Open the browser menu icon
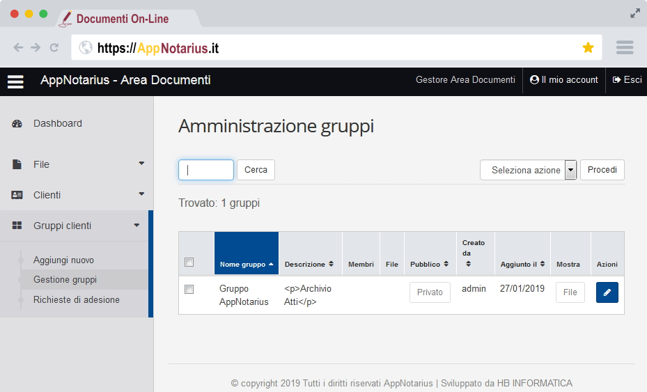Image resolution: width=647 pixels, height=392 pixels. (624, 47)
